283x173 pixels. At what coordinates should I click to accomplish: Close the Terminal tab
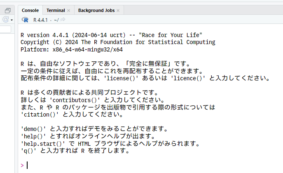(x=68, y=11)
